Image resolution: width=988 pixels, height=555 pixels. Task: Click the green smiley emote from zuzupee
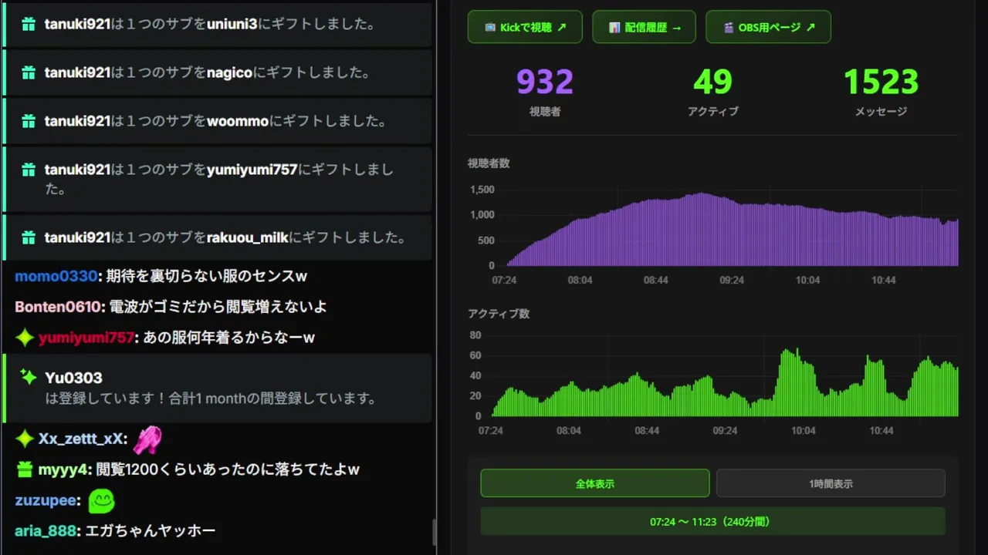101,501
